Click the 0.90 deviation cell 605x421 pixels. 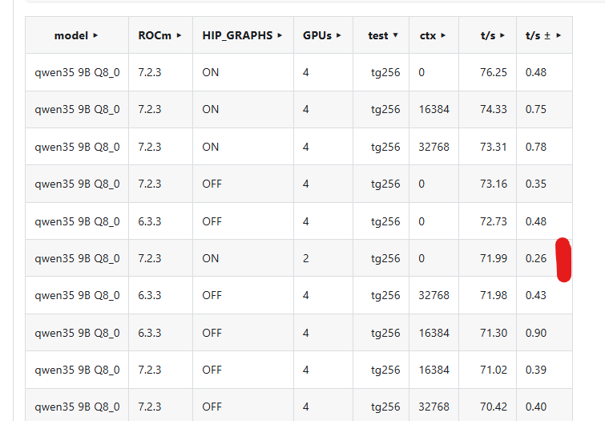pyautogui.click(x=544, y=333)
